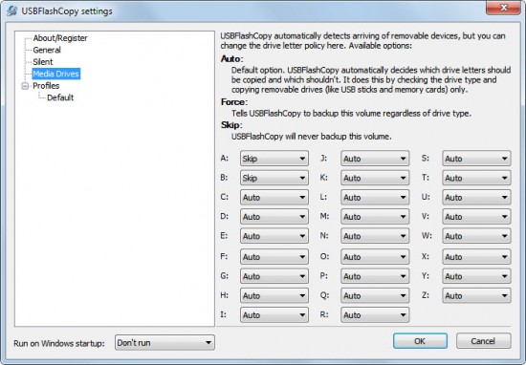Open the Default profile
Image resolution: width=526 pixels, height=365 pixels.
[x=60, y=97]
